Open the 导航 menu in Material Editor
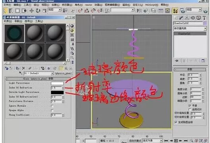Viewport: 210px width, 143px height. (18, 21)
